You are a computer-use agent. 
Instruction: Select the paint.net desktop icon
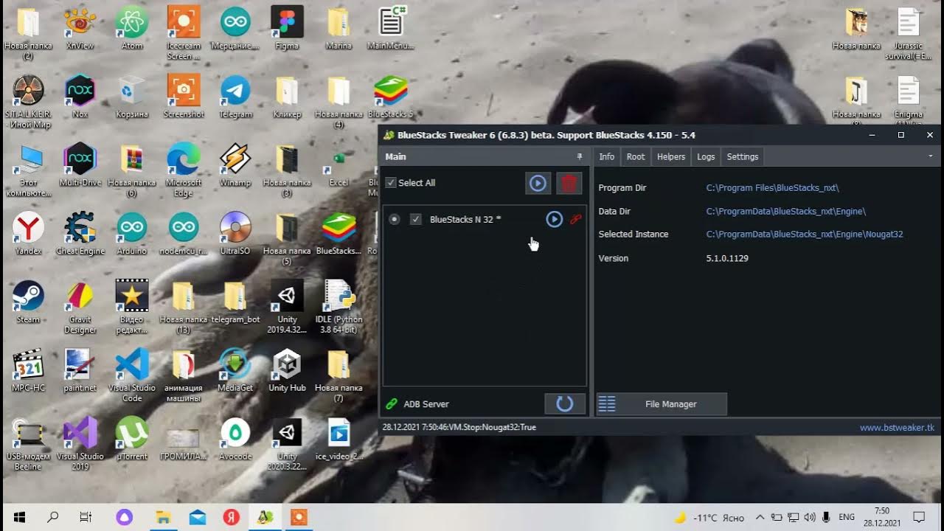[80, 371]
